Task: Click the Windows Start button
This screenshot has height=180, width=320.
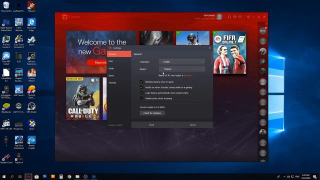Action: 3,176
